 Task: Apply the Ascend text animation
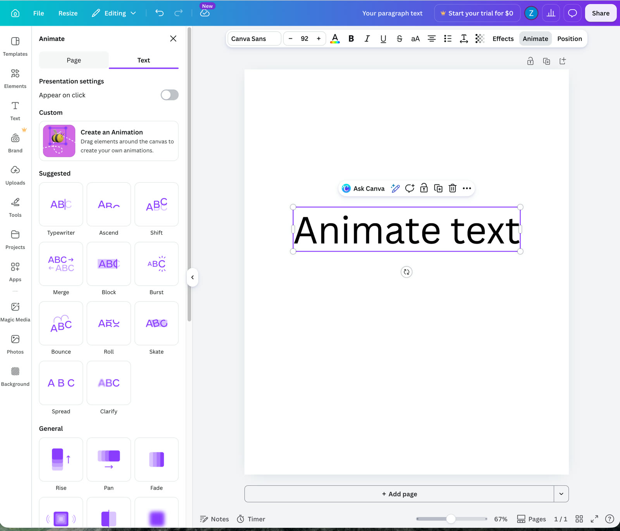[108, 204]
